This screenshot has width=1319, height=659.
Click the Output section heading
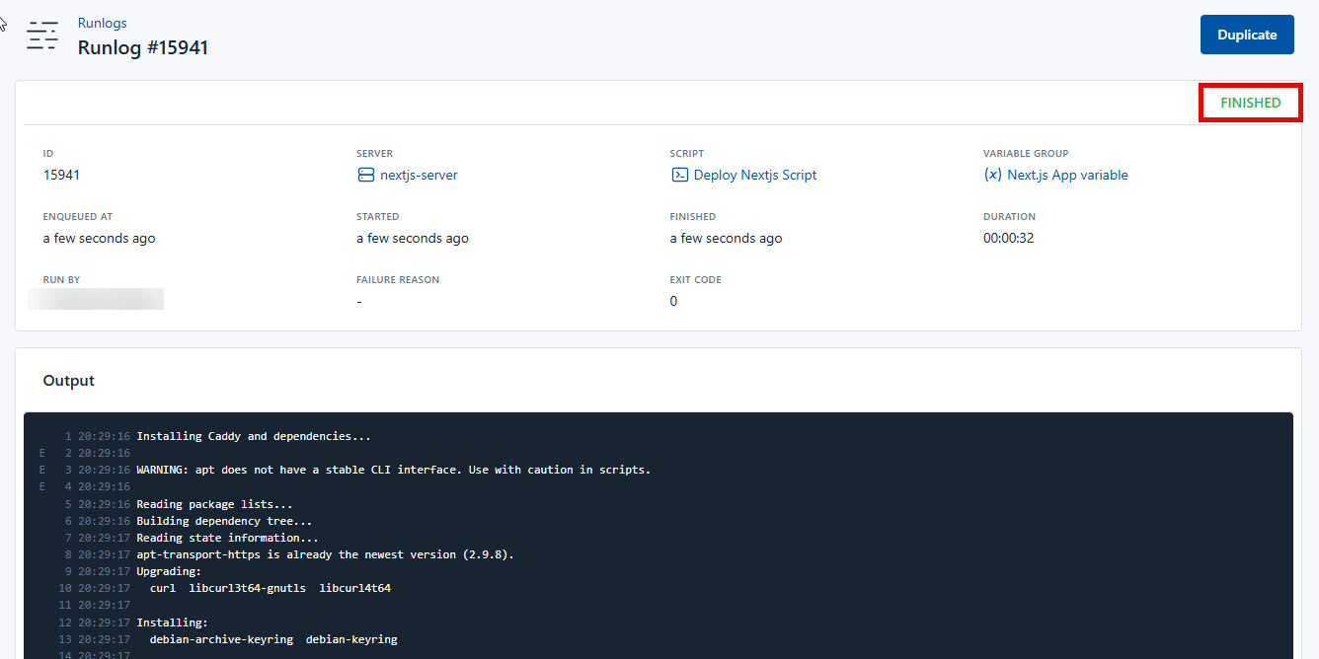click(68, 380)
